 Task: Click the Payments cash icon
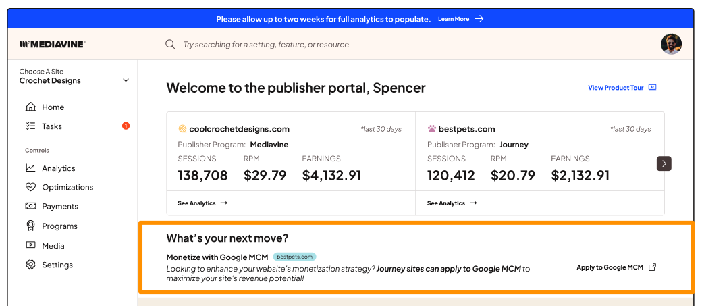pos(30,206)
